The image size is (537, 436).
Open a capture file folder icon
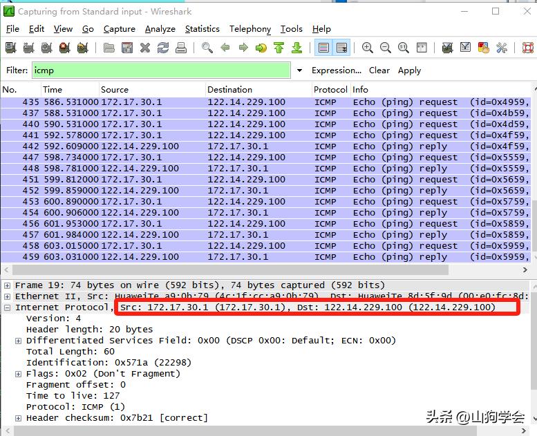point(109,48)
